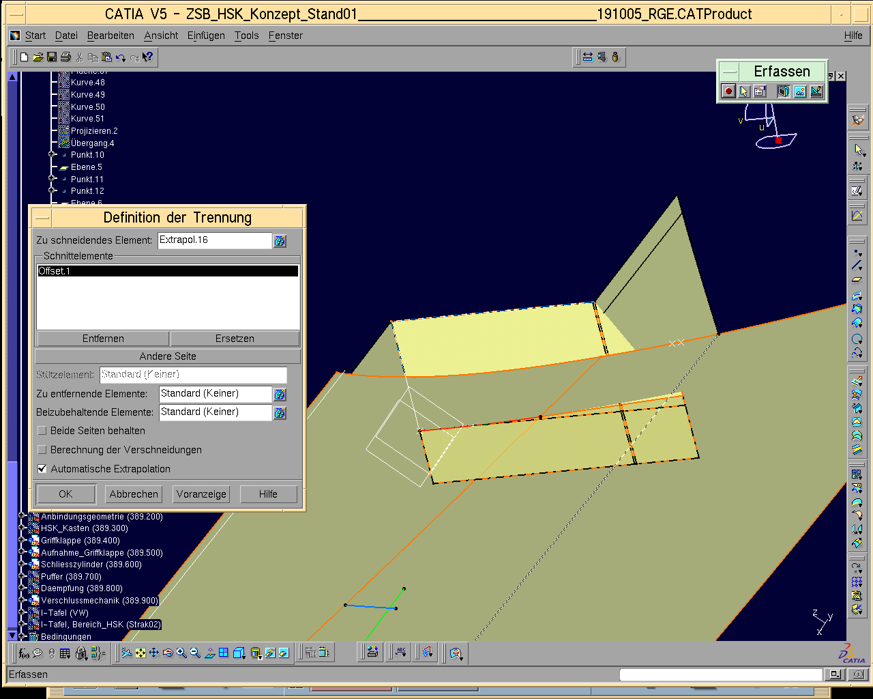Click the Paste clipboard icon
This screenshot has width=873, height=699.
click(107, 57)
